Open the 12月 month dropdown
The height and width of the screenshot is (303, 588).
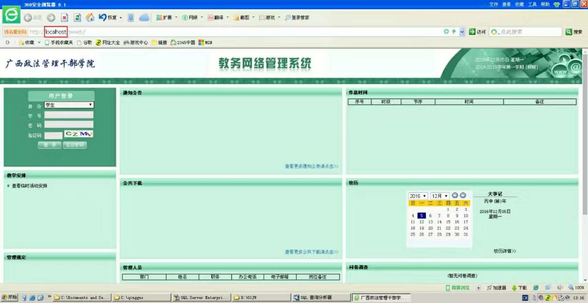coord(439,196)
